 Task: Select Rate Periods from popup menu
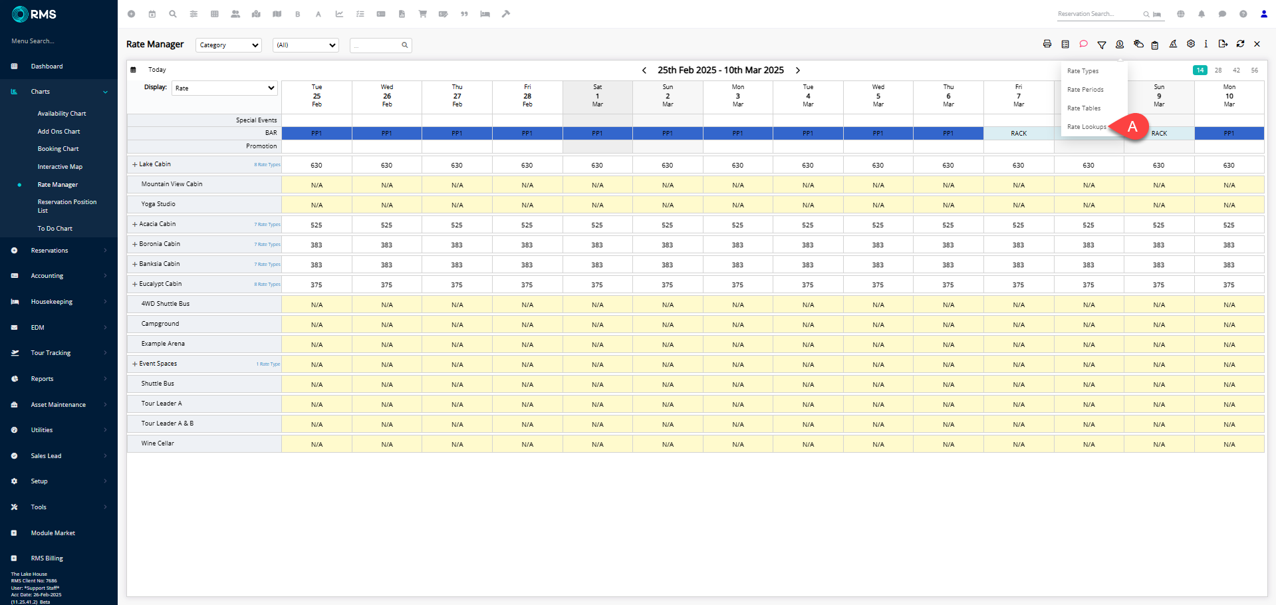click(1085, 90)
